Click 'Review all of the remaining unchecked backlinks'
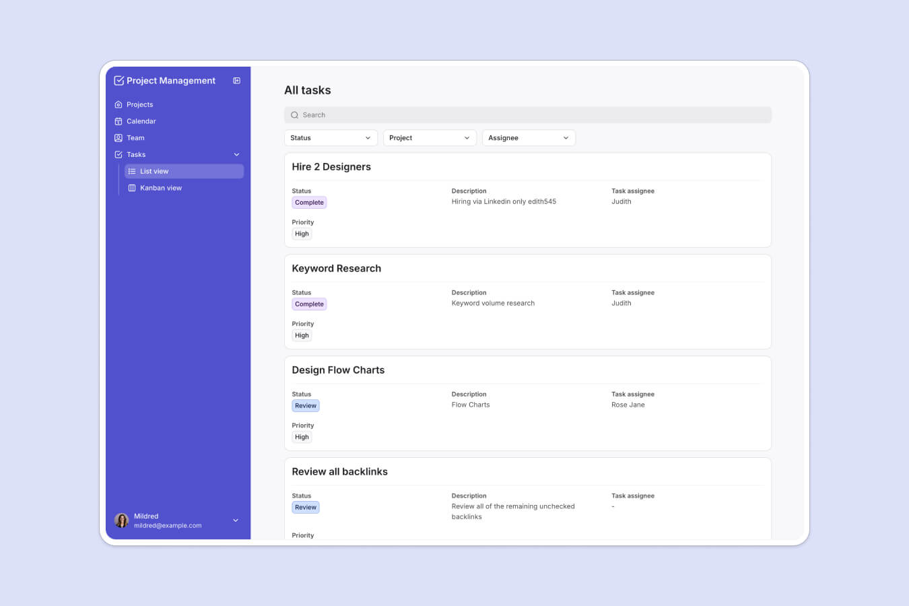 click(513, 512)
